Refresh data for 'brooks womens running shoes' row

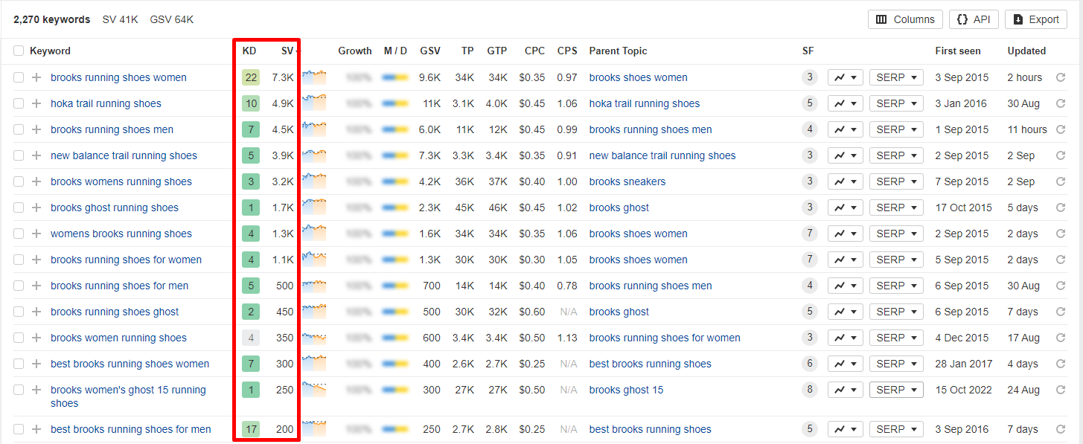point(1061,181)
